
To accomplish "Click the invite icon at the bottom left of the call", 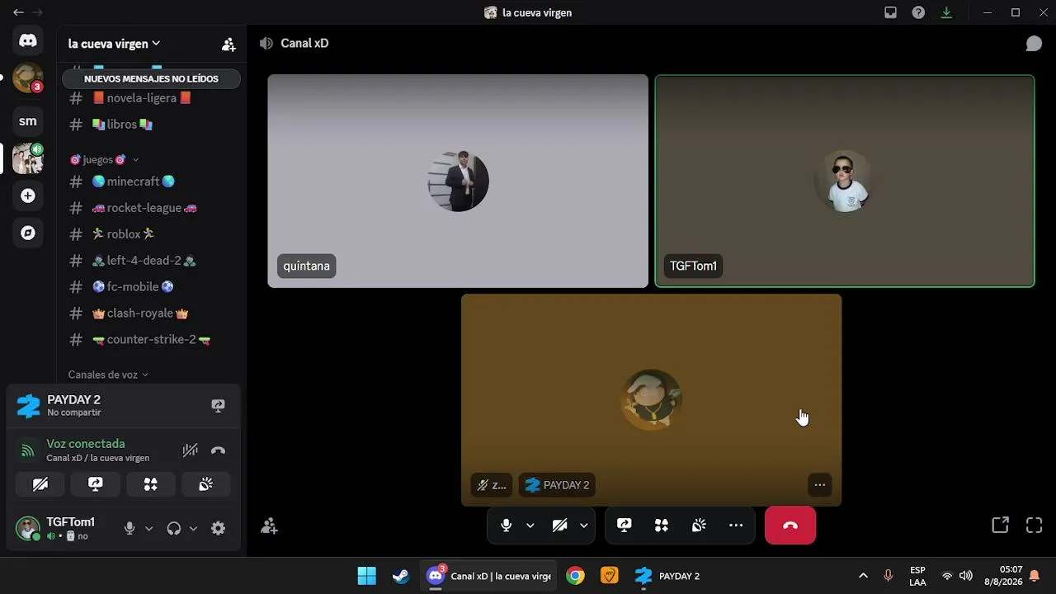I will [x=269, y=526].
